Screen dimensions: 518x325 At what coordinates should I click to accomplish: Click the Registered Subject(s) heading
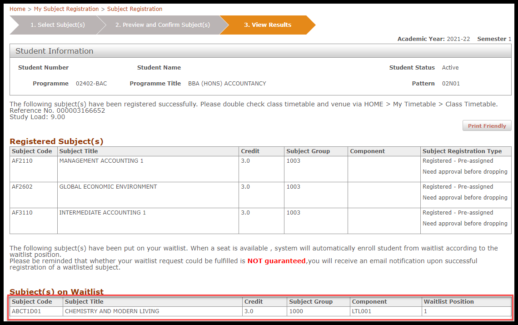click(56, 141)
